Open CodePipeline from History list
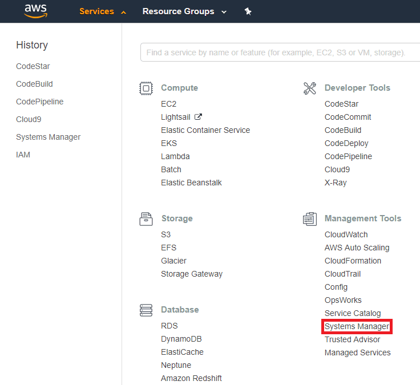The image size is (420, 385). pyautogui.click(x=39, y=102)
